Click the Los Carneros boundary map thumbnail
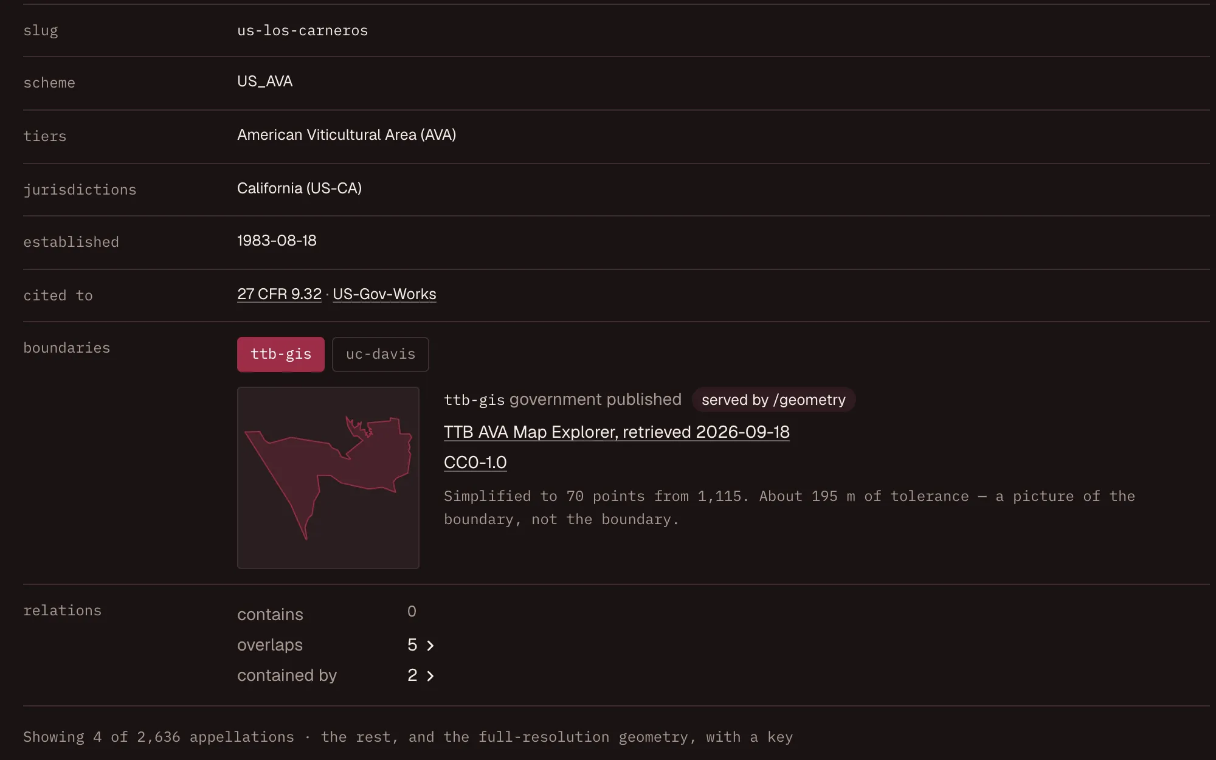This screenshot has height=760, width=1216. tap(328, 478)
